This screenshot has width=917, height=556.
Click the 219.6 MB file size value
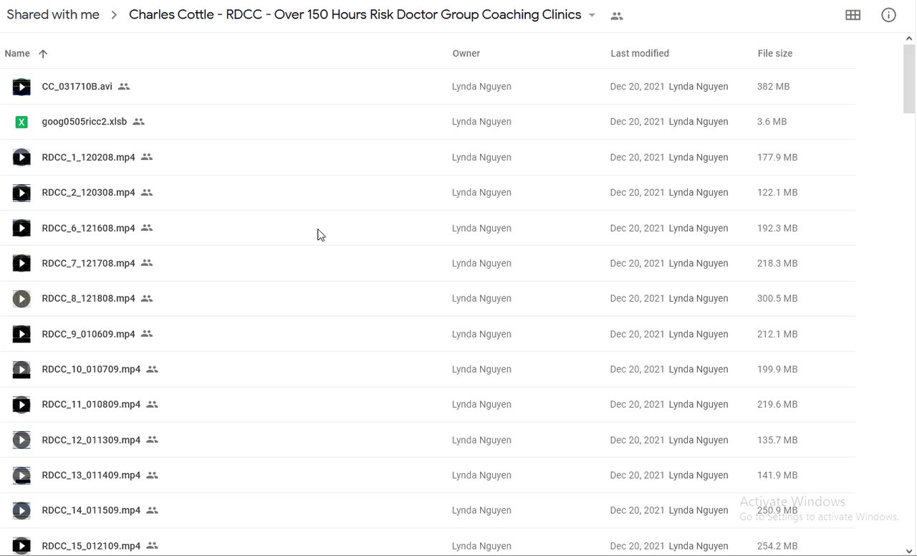click(777, 405)
